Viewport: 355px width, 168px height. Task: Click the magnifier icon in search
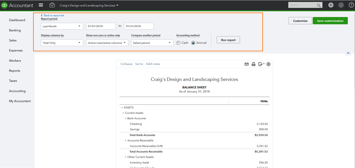(319, 5)
